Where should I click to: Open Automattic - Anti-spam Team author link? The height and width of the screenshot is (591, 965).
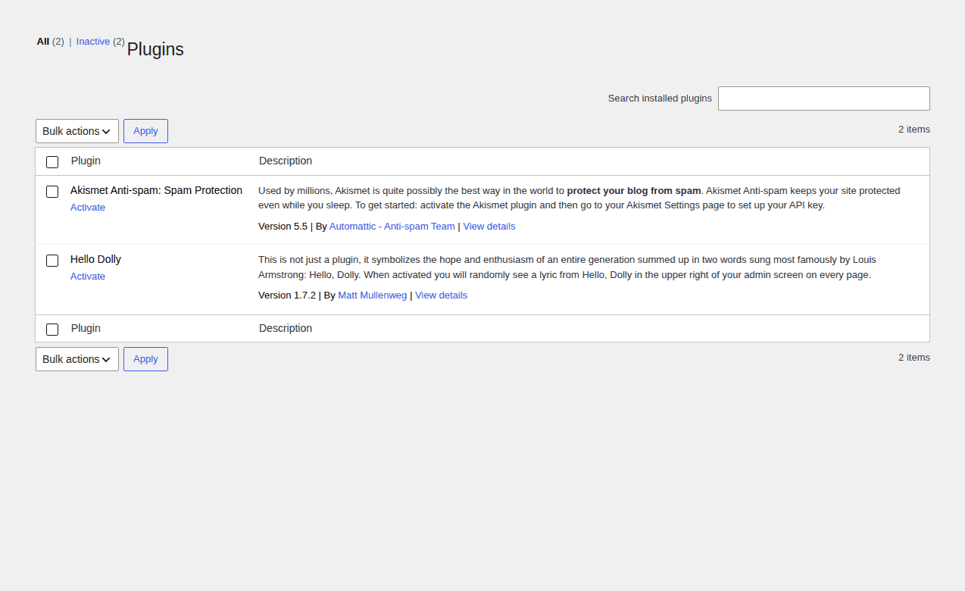coord(392,227)
